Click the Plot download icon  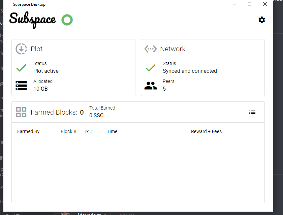pos(21,49)
